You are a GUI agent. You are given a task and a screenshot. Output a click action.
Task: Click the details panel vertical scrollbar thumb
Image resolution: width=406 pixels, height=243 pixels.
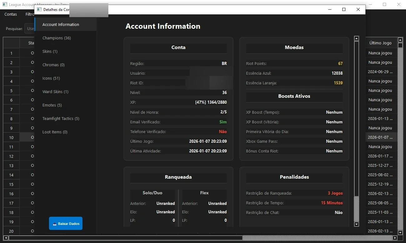coord(356,119)
